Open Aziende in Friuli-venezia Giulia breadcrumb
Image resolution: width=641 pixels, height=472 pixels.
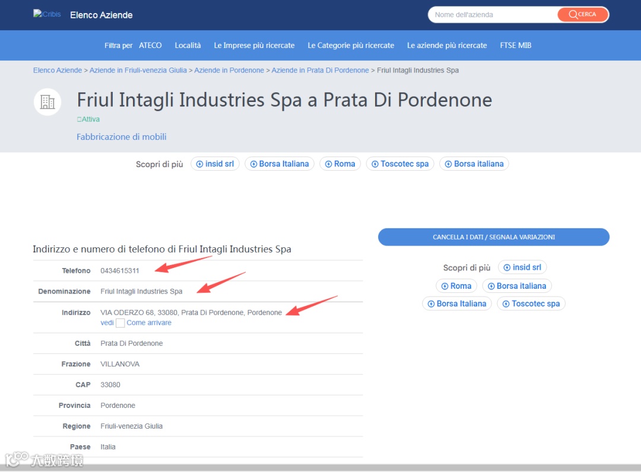tap(138, 70)
